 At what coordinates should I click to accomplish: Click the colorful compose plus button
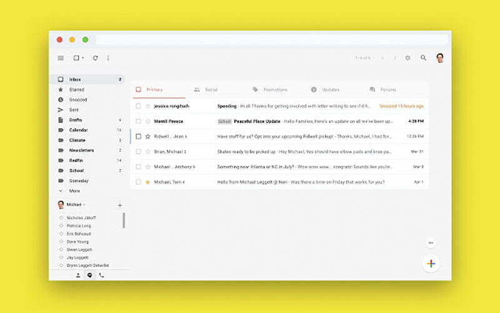431,264
